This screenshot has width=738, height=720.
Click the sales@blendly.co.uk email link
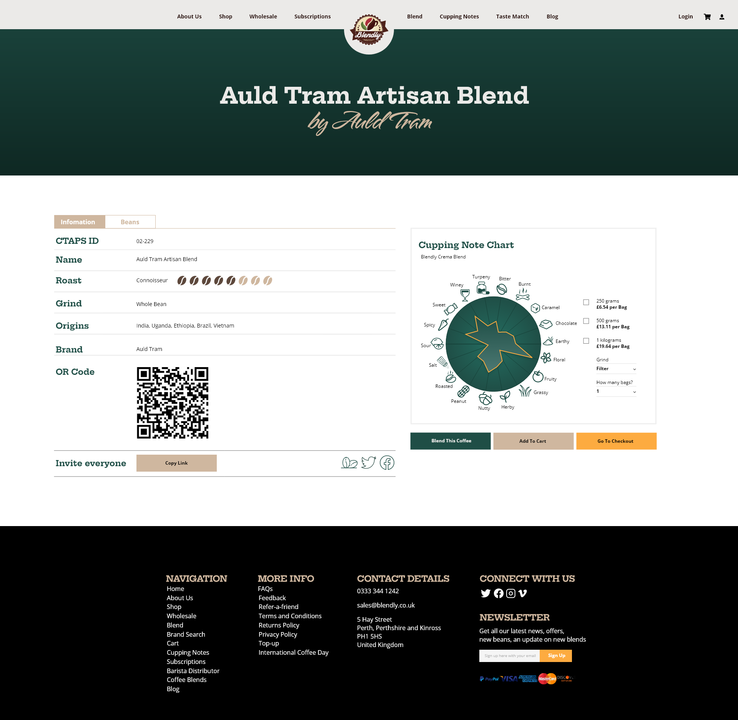pos(386,605)
